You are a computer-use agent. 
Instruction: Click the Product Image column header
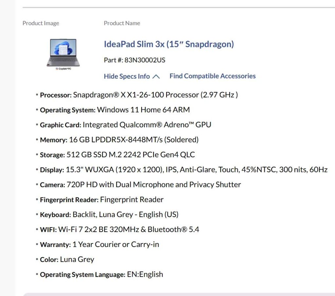[41, 23]
